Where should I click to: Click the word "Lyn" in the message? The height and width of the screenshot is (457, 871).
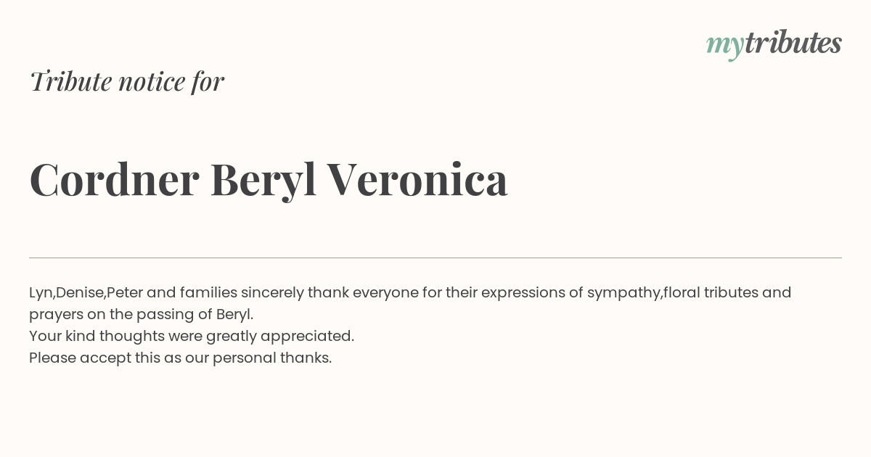(41, 293)
